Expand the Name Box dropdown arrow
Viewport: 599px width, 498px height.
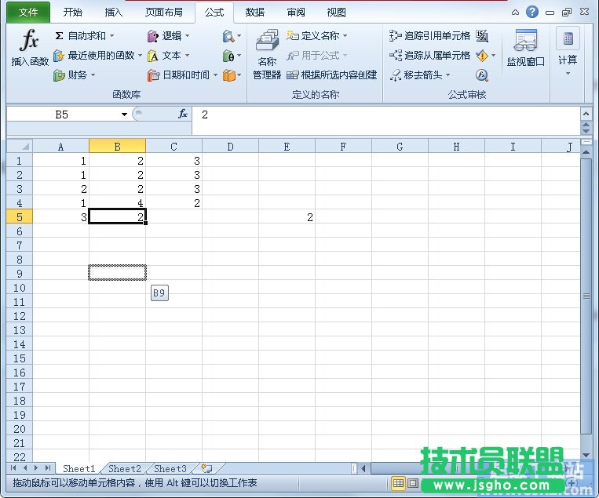124,115
